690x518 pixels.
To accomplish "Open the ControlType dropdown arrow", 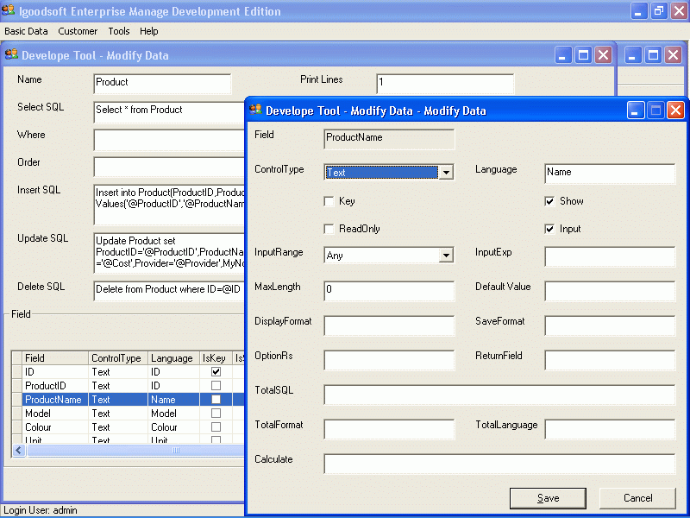I will 446,172.
